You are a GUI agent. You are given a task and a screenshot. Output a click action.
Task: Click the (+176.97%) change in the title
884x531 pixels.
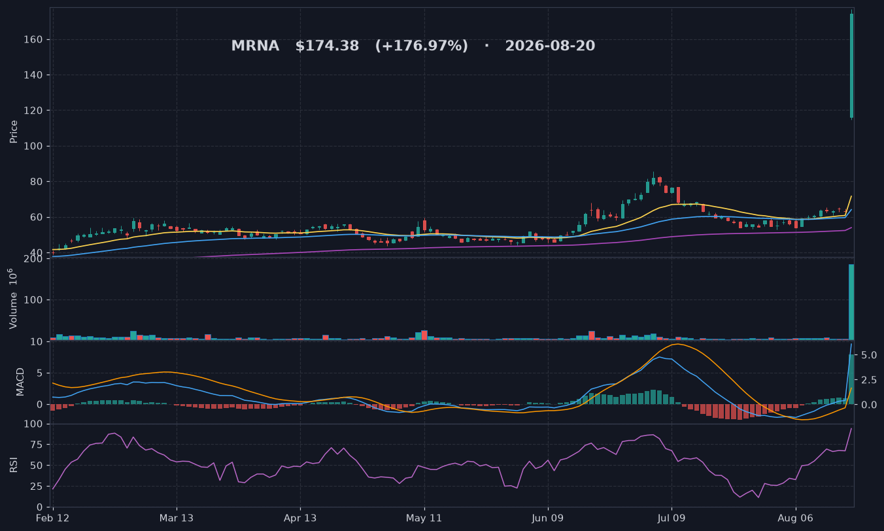point(422,46)
